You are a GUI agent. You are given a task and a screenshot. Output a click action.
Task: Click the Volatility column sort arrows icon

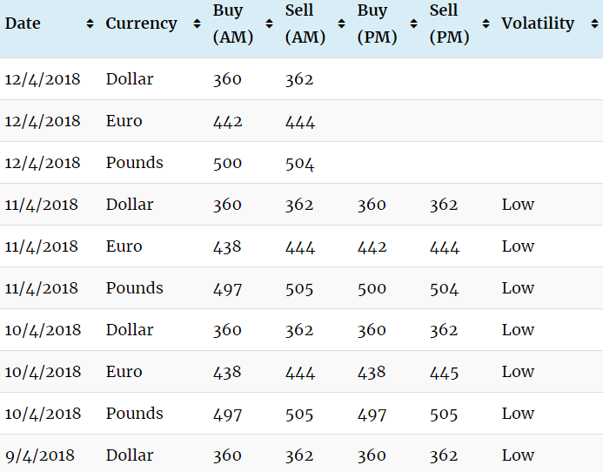pos(593,24)
